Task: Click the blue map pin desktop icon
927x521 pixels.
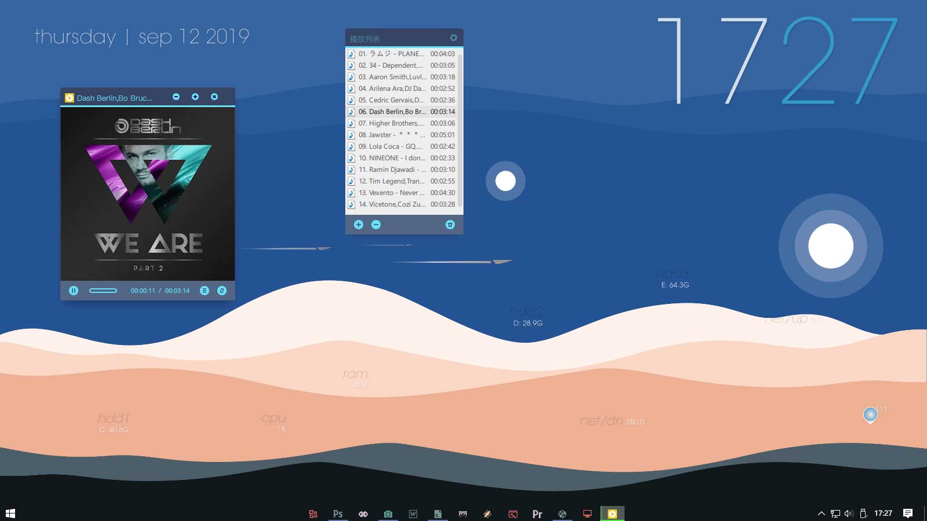Action: tap(870, 415)
